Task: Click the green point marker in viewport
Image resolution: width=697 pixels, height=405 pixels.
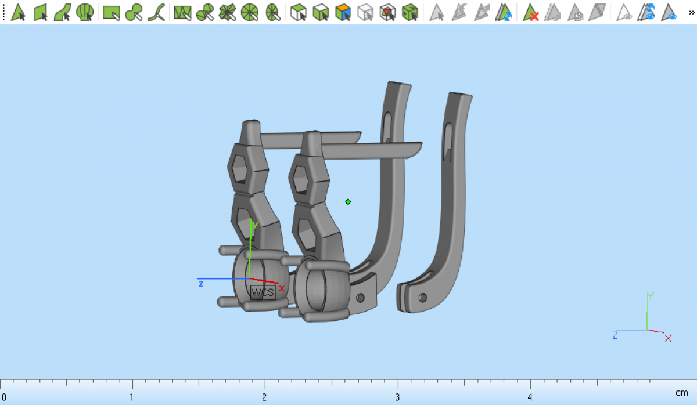Action: pos(348,202)
